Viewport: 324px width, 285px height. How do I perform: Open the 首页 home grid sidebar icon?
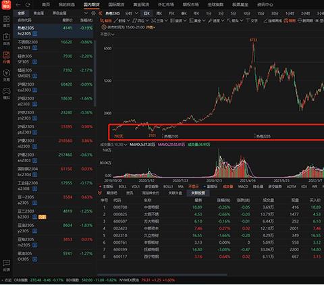click(x=6, y=21)
